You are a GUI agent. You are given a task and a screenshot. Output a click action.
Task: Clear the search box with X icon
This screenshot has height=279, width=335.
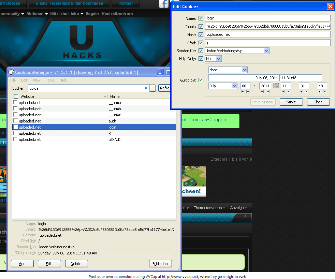pyautogui.click(x=146, y=88)
